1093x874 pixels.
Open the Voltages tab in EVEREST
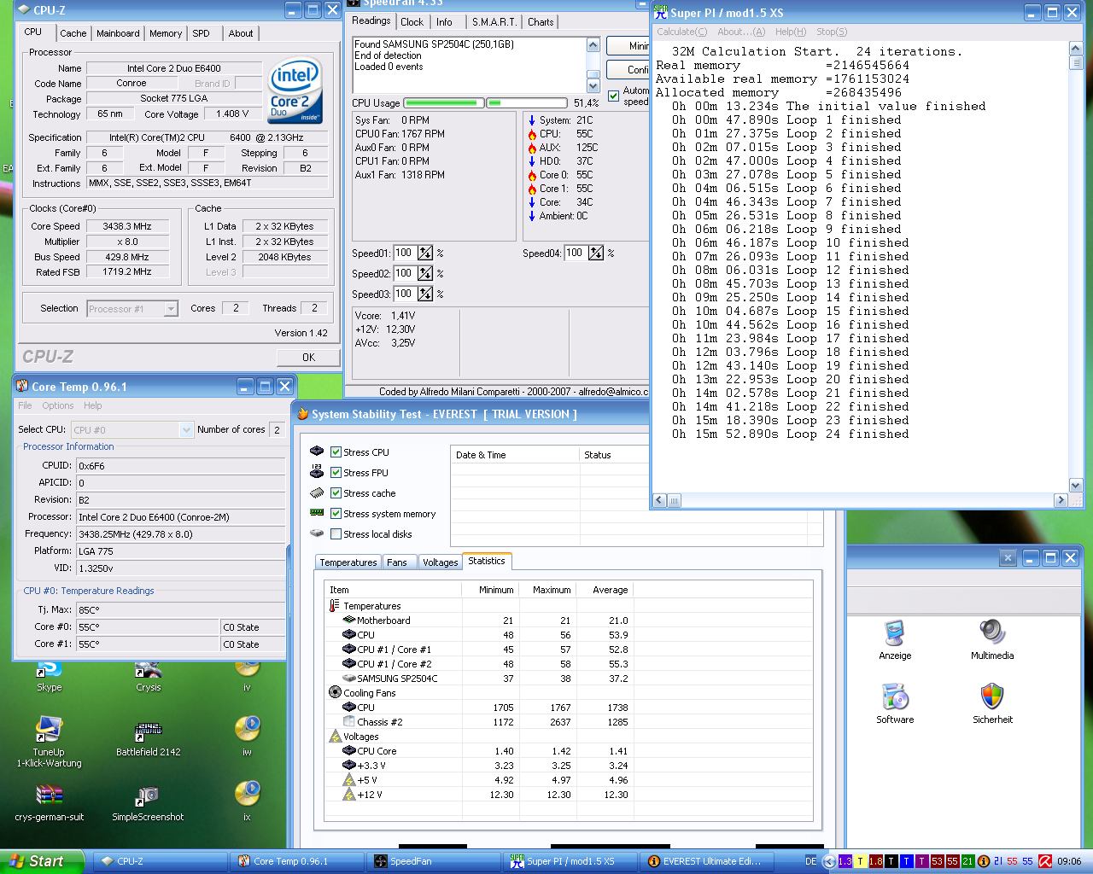(x=441, y=562)
